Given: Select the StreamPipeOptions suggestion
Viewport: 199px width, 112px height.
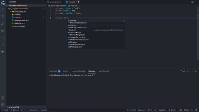Looking at the screenshot, I should coord(96,23).
